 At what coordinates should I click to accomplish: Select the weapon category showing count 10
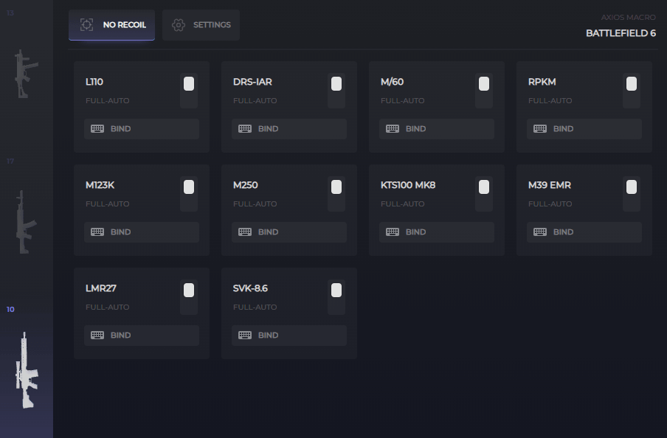[x=27, y=367]
